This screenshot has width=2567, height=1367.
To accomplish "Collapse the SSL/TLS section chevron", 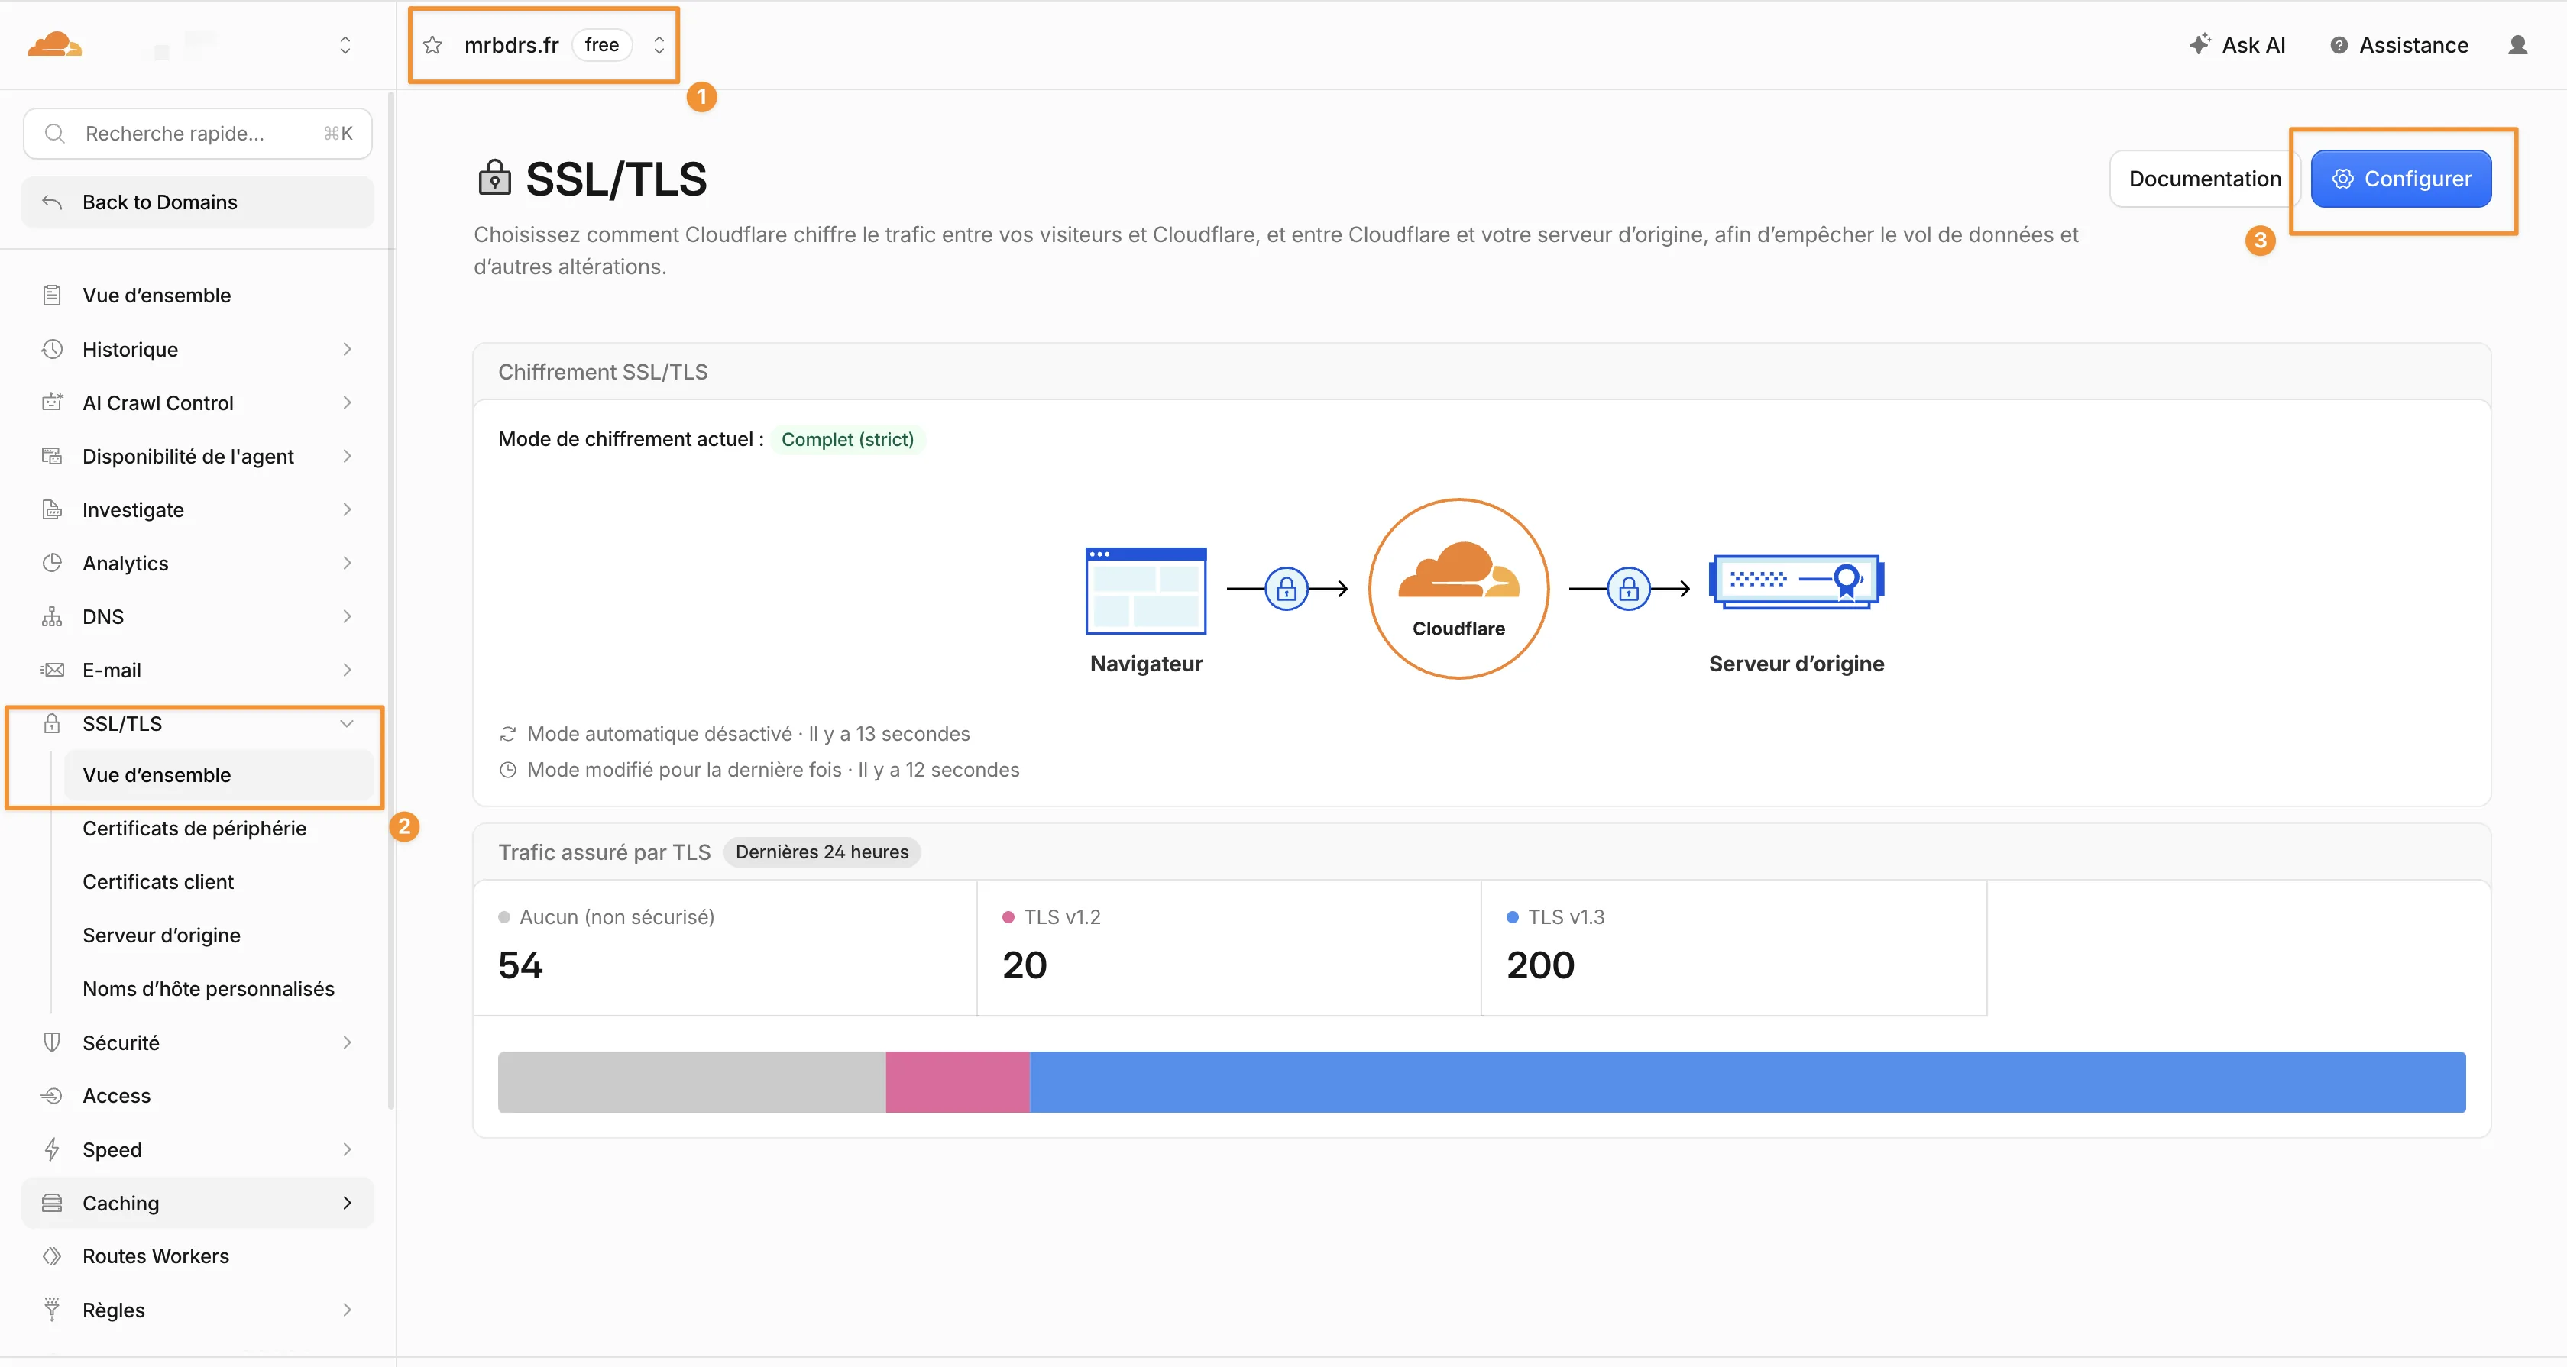I will 347,723.
